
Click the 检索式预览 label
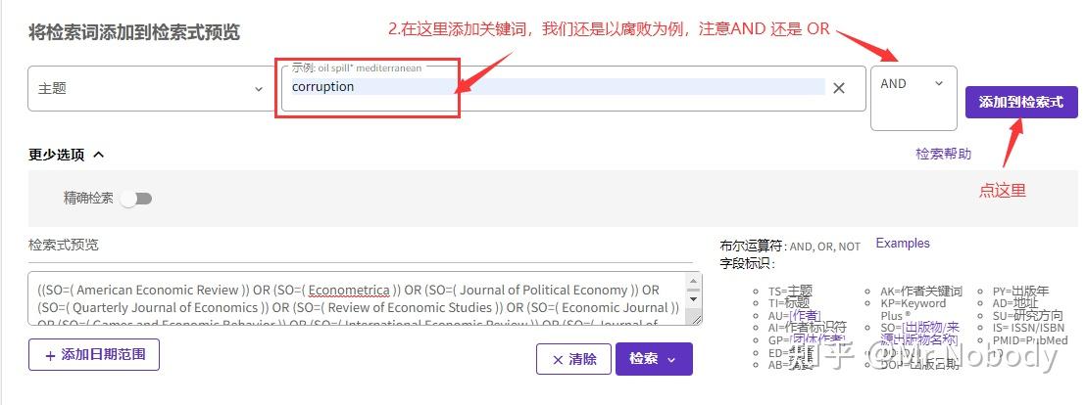[63, 245]
